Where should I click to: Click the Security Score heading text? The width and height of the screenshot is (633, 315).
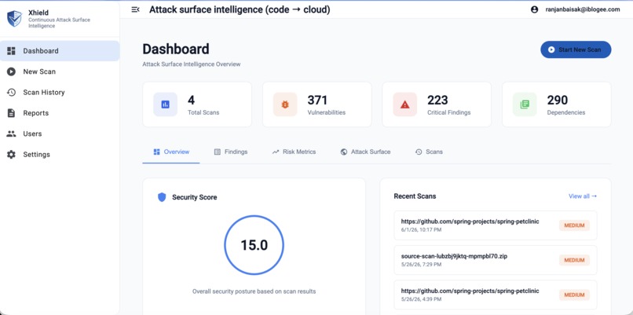[194, 197]
